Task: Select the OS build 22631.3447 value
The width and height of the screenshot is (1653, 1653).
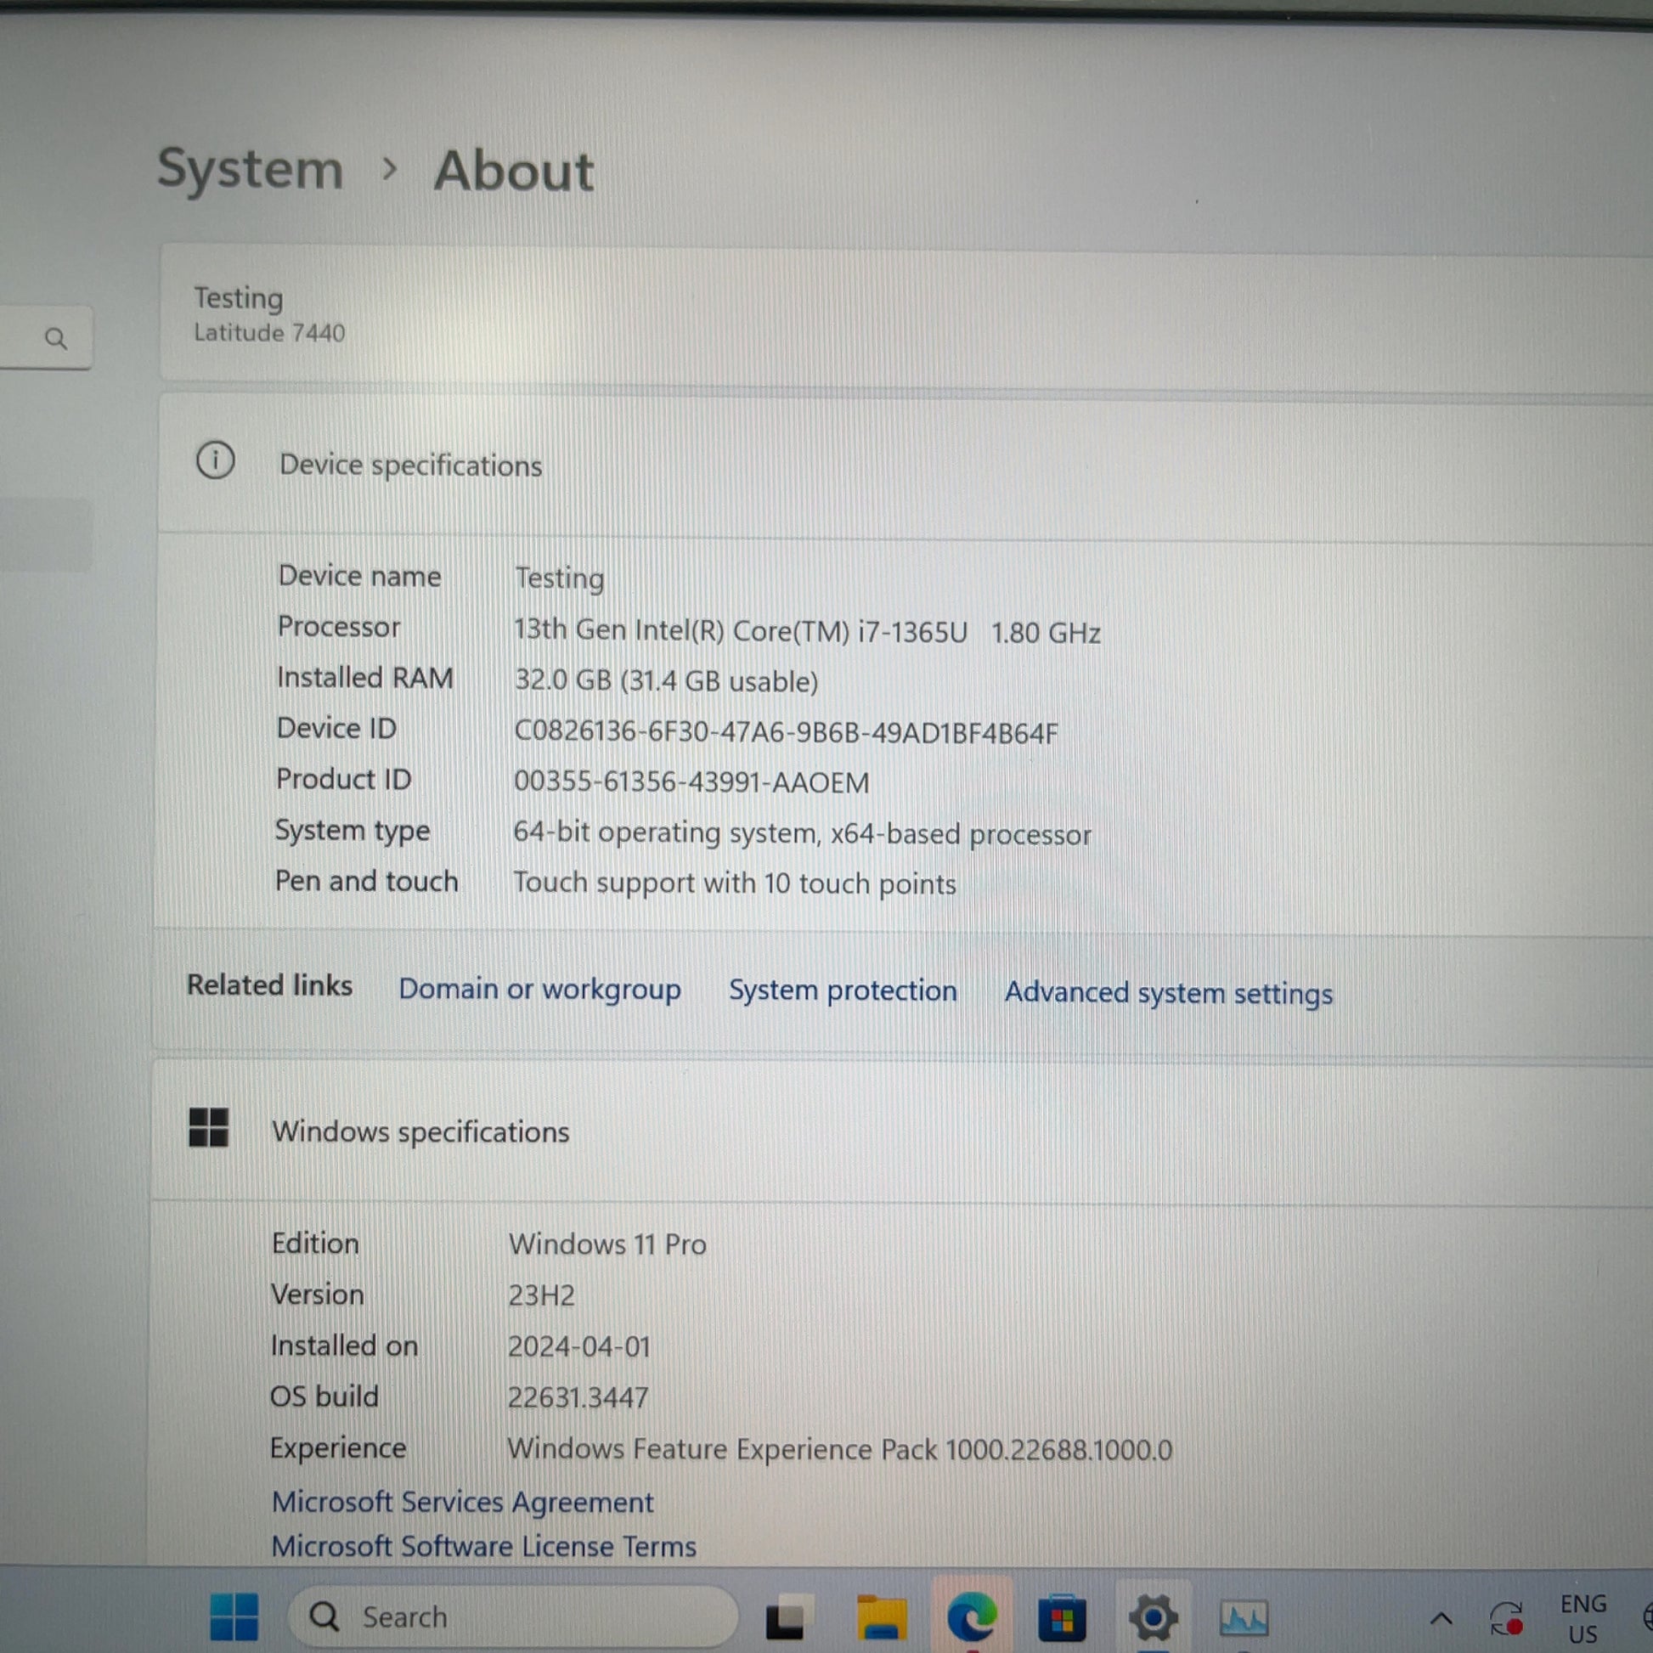Action: tap(578, 1398)
